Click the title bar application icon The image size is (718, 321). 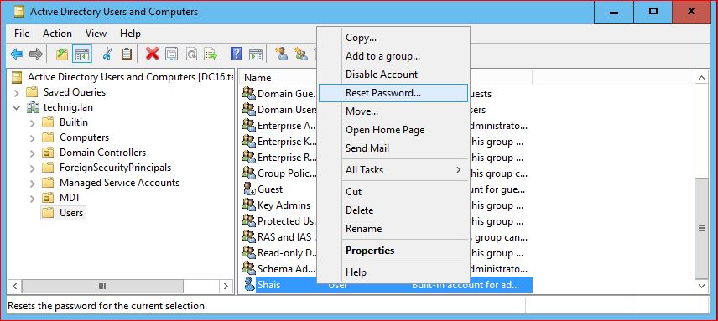pos(19,12)
